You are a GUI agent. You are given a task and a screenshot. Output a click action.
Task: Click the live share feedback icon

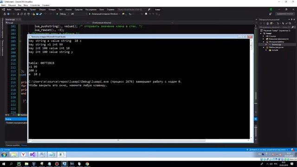coord(271,14)
